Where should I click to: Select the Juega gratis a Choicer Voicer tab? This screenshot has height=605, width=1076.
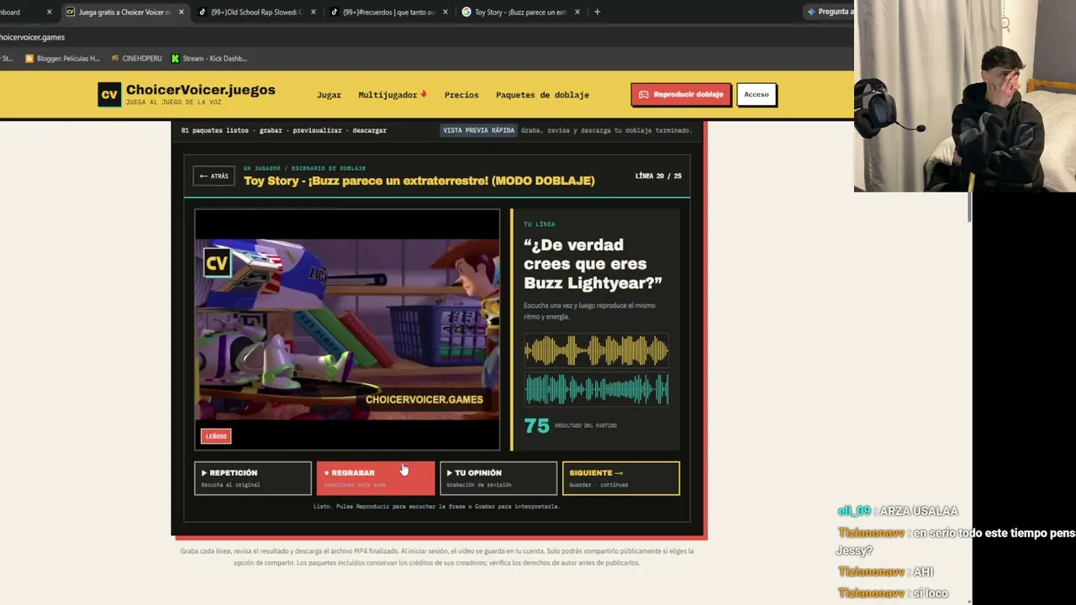(124, 12)
